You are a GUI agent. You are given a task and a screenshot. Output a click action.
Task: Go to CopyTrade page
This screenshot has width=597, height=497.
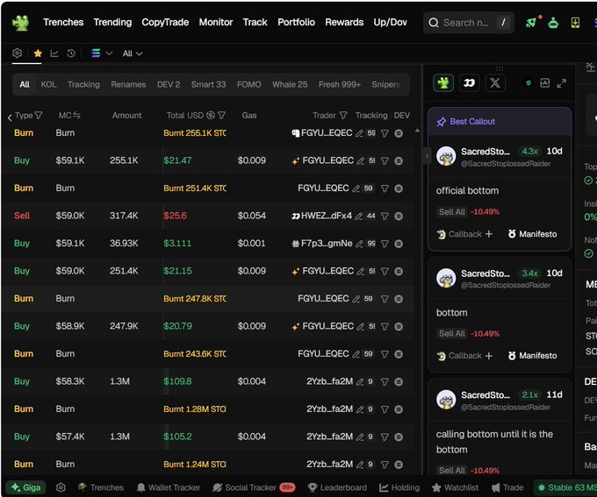(x=165, y=23)
